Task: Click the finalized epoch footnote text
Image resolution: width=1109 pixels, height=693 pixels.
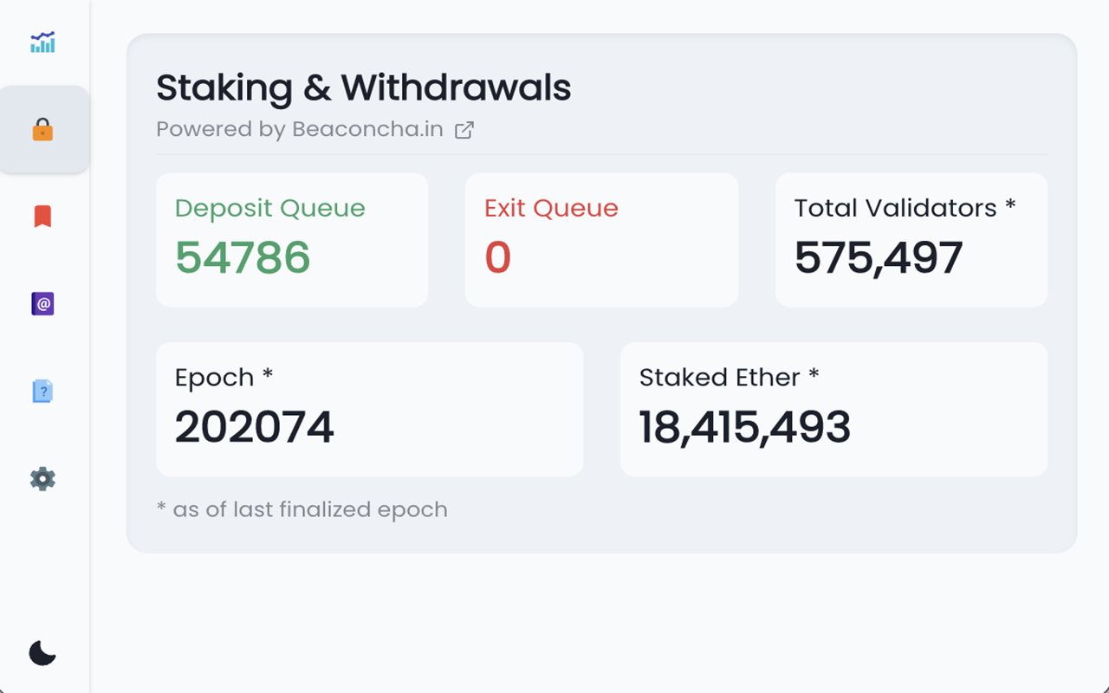Action: [x=302, y=509]
